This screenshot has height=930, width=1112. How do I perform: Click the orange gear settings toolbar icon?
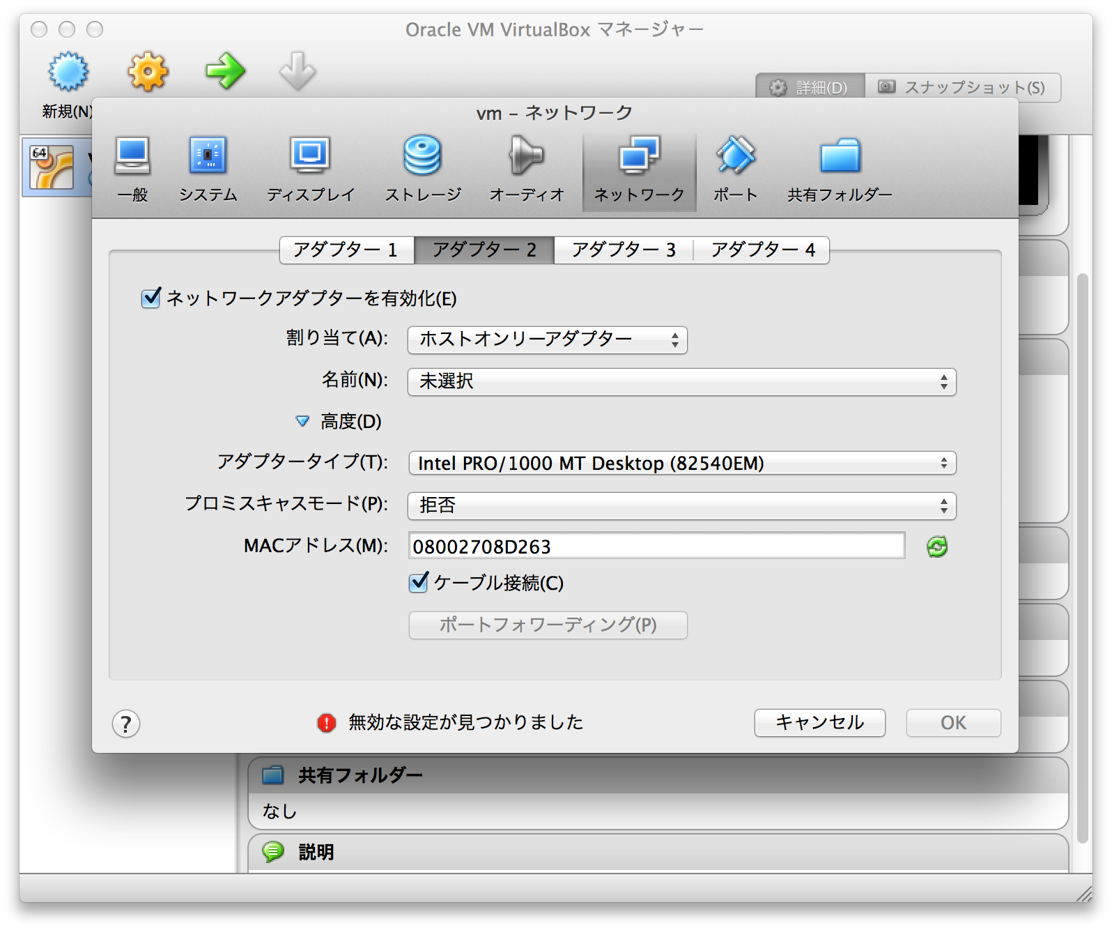(x=148, y=72)
